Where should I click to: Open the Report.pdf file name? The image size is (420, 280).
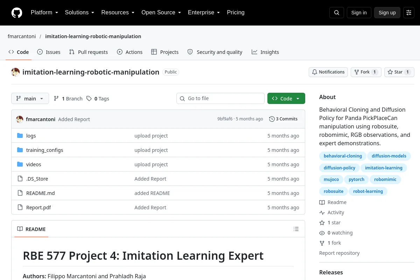(38, 208)
